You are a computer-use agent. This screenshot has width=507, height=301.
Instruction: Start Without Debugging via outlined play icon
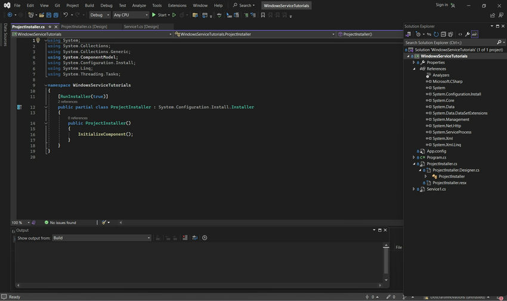174,15
